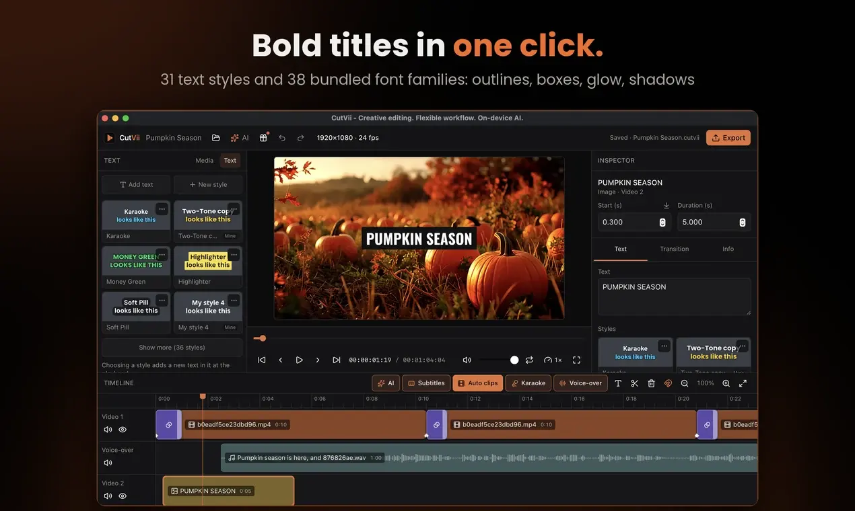Jump to end of the video
855x511 pixels.
[x=337, y=360]
